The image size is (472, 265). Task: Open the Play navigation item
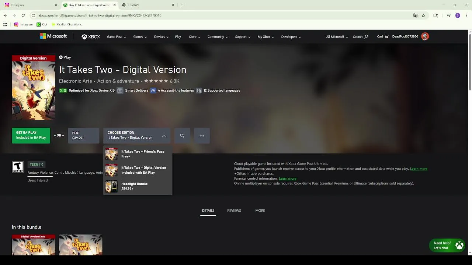click(x=178, y=37)
